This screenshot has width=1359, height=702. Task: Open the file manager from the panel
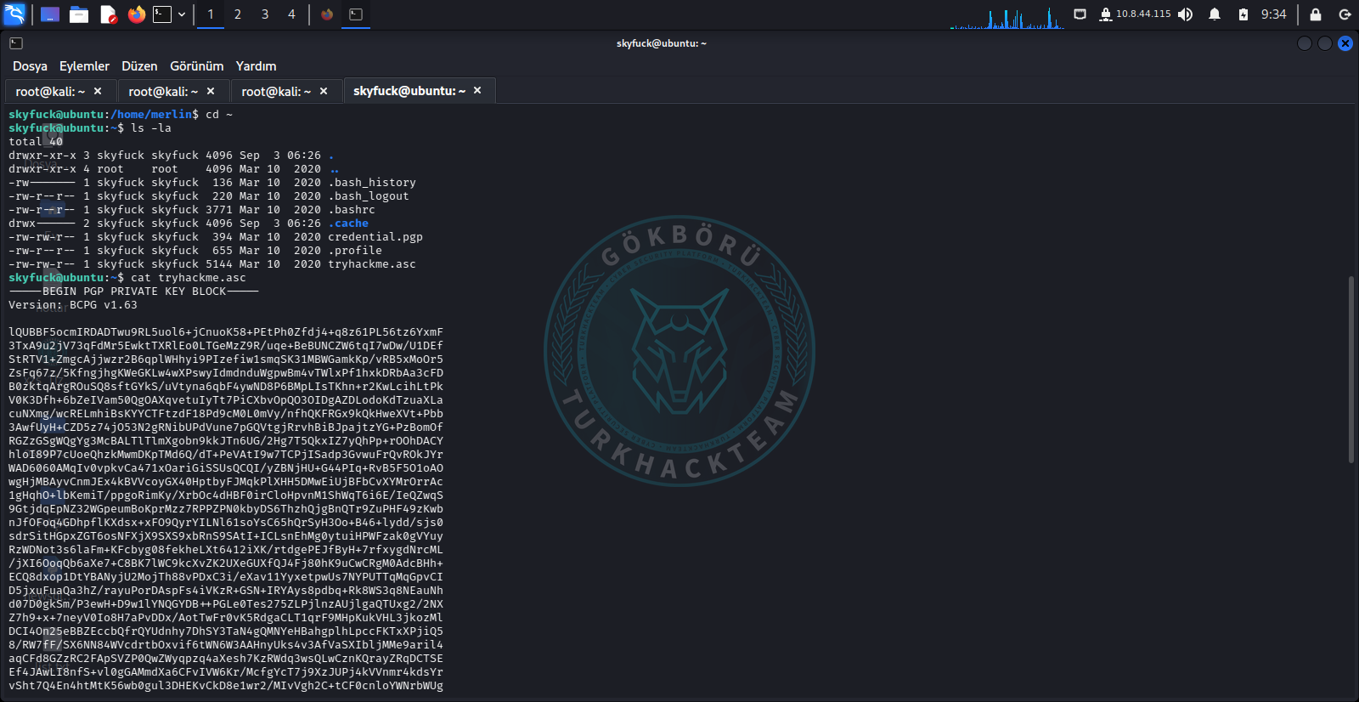79,14
